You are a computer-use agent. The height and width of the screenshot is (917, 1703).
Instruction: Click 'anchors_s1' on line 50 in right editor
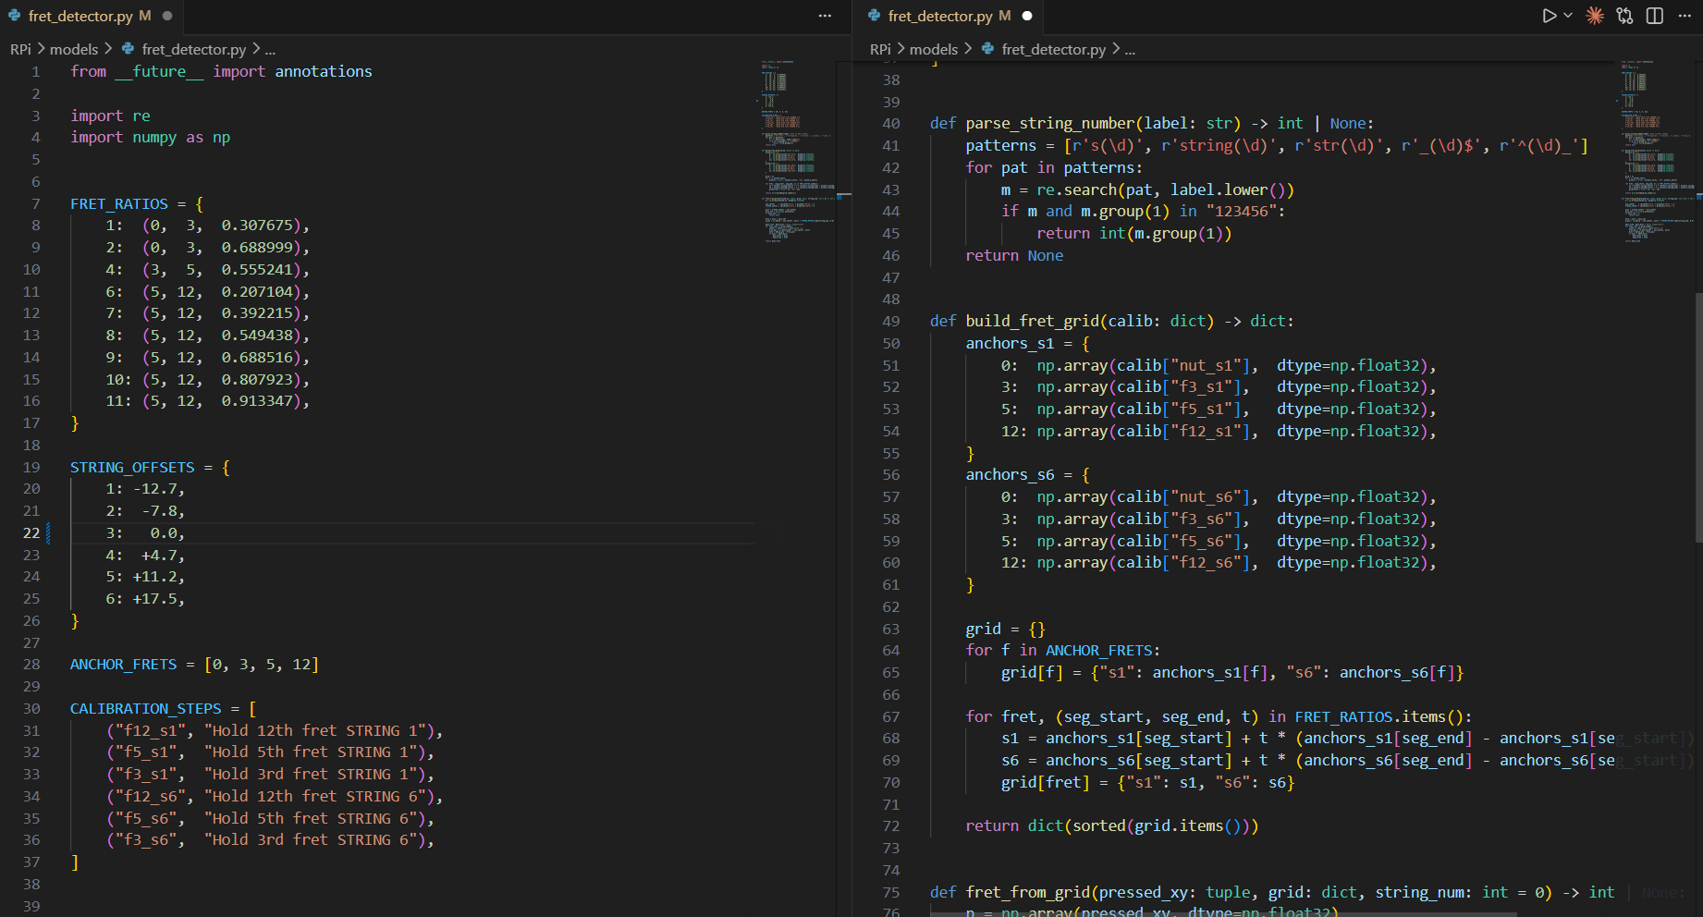tap(1010, 344)
